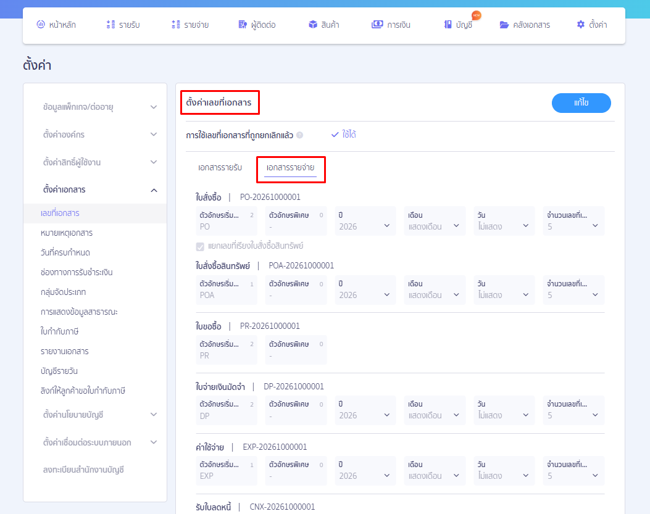The width and height of the screenshot is (650, 514).
Task: Click ตัวอักษรเริ่มต้น field containing PO
Action: tap(227, 221)
